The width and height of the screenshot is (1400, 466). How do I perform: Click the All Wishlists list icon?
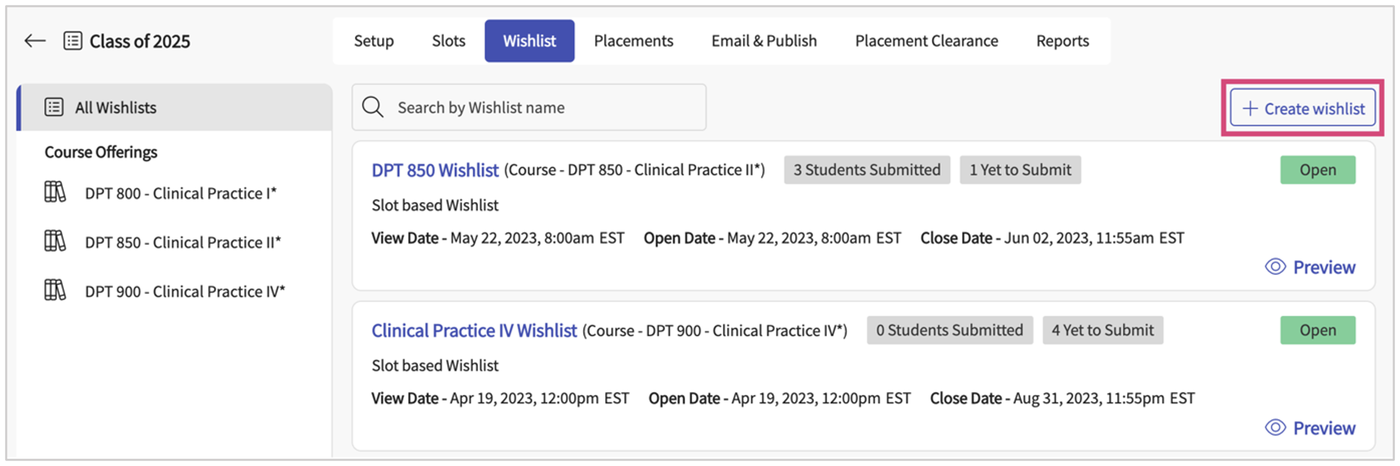pyautogui.click(x=54, y=107)
